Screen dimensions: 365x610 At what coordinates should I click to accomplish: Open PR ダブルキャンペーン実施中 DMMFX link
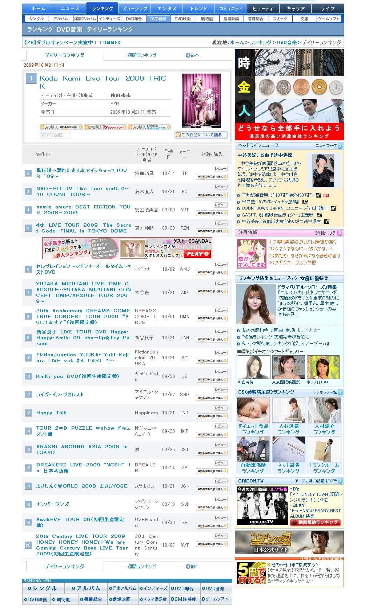click(72, 43)
